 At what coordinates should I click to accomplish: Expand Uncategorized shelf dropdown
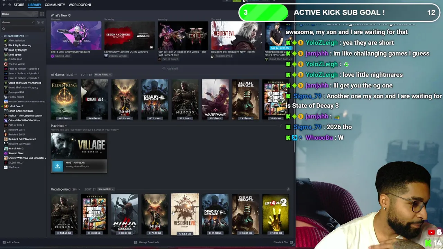click(79, 190)
